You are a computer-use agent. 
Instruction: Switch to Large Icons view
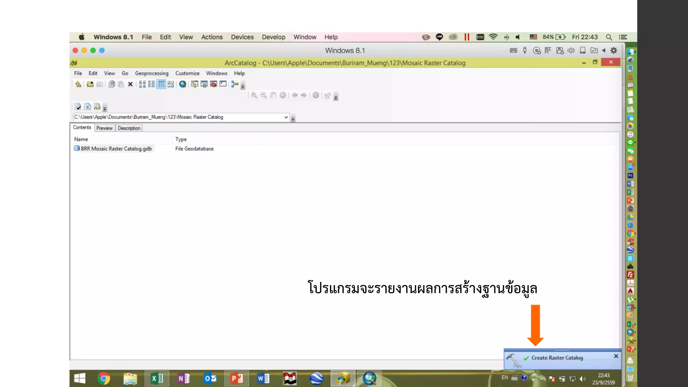click(142, 84)
